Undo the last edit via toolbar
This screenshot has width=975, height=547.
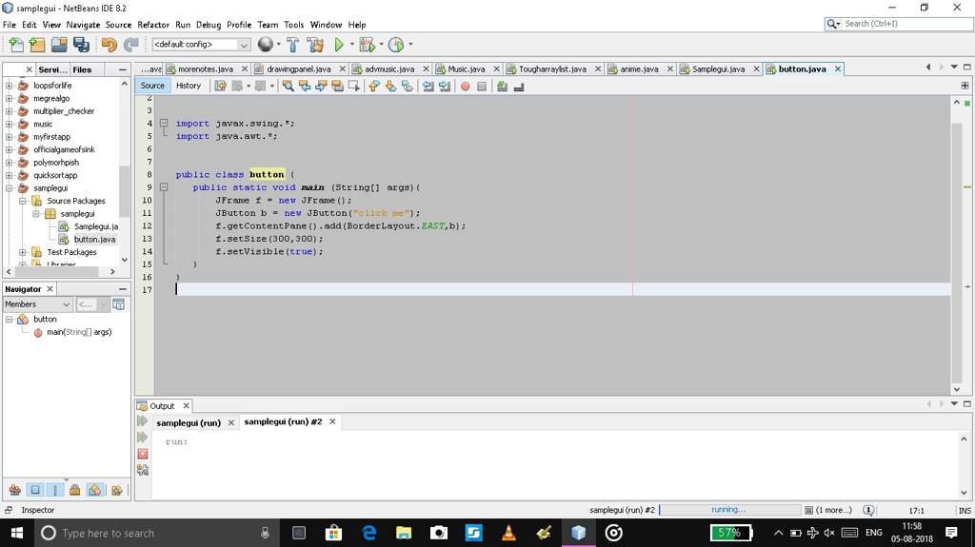tap(109, 45)
